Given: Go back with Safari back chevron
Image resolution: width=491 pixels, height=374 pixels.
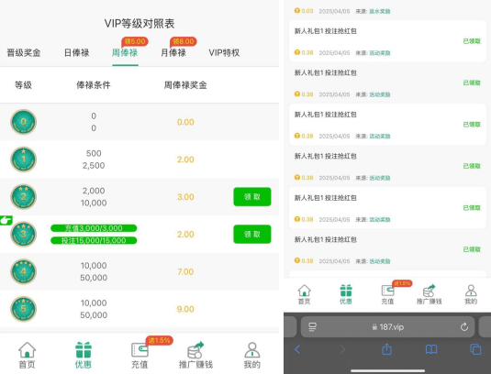Looking at the screenshot, I should pos(297,349).
